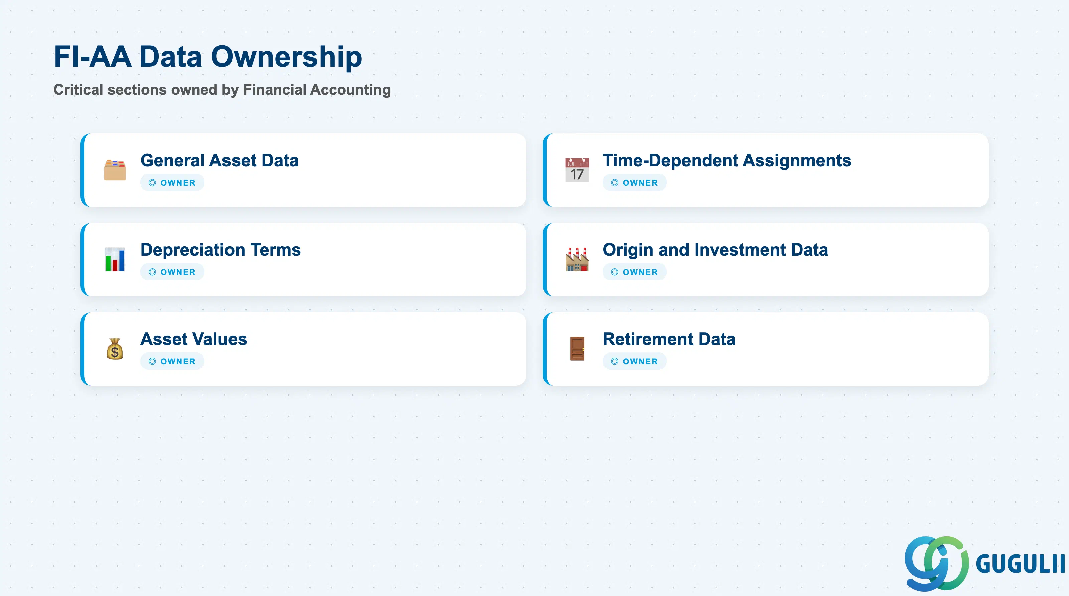Open the Retirement Data card title
1069x596 pixels.
tap(669, 339)
